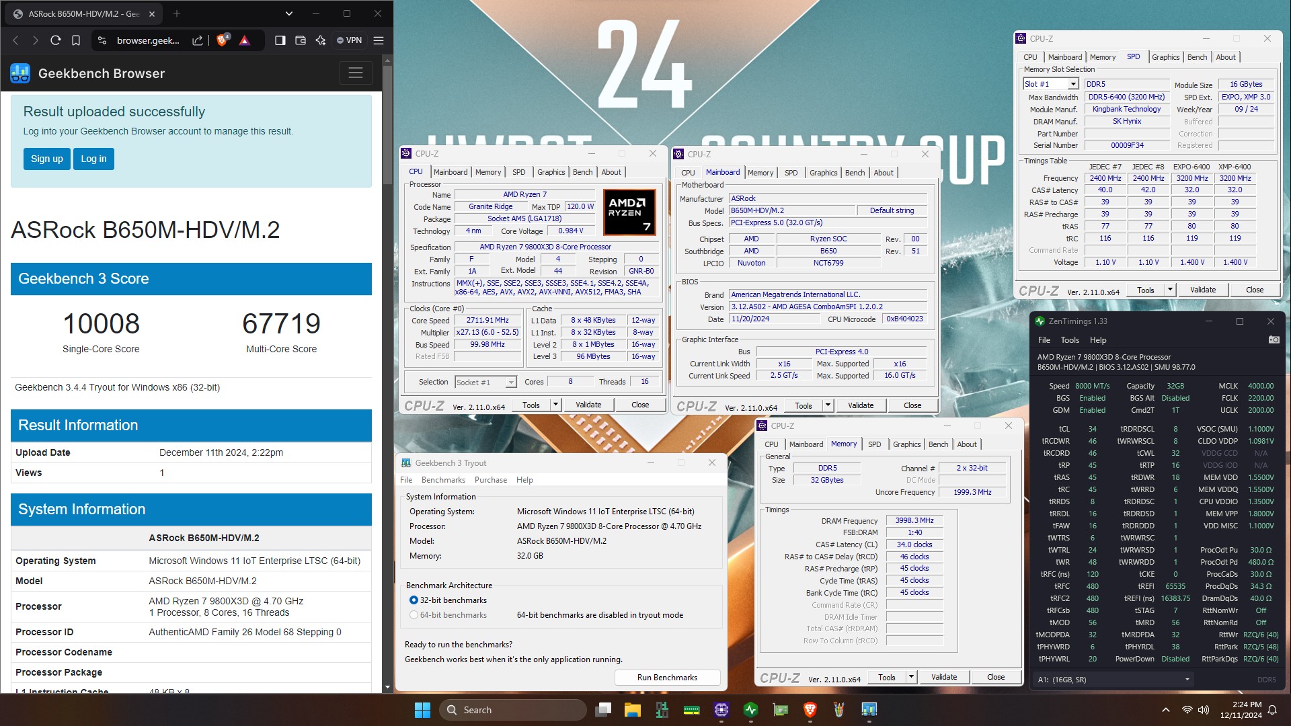Click Close in CPU-Z Memory window
1291x726 pixels.
point(996,677)
